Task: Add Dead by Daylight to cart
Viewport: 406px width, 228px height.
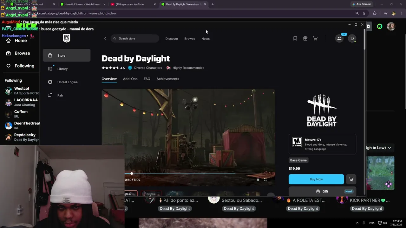Action: (x=351, y=179)
